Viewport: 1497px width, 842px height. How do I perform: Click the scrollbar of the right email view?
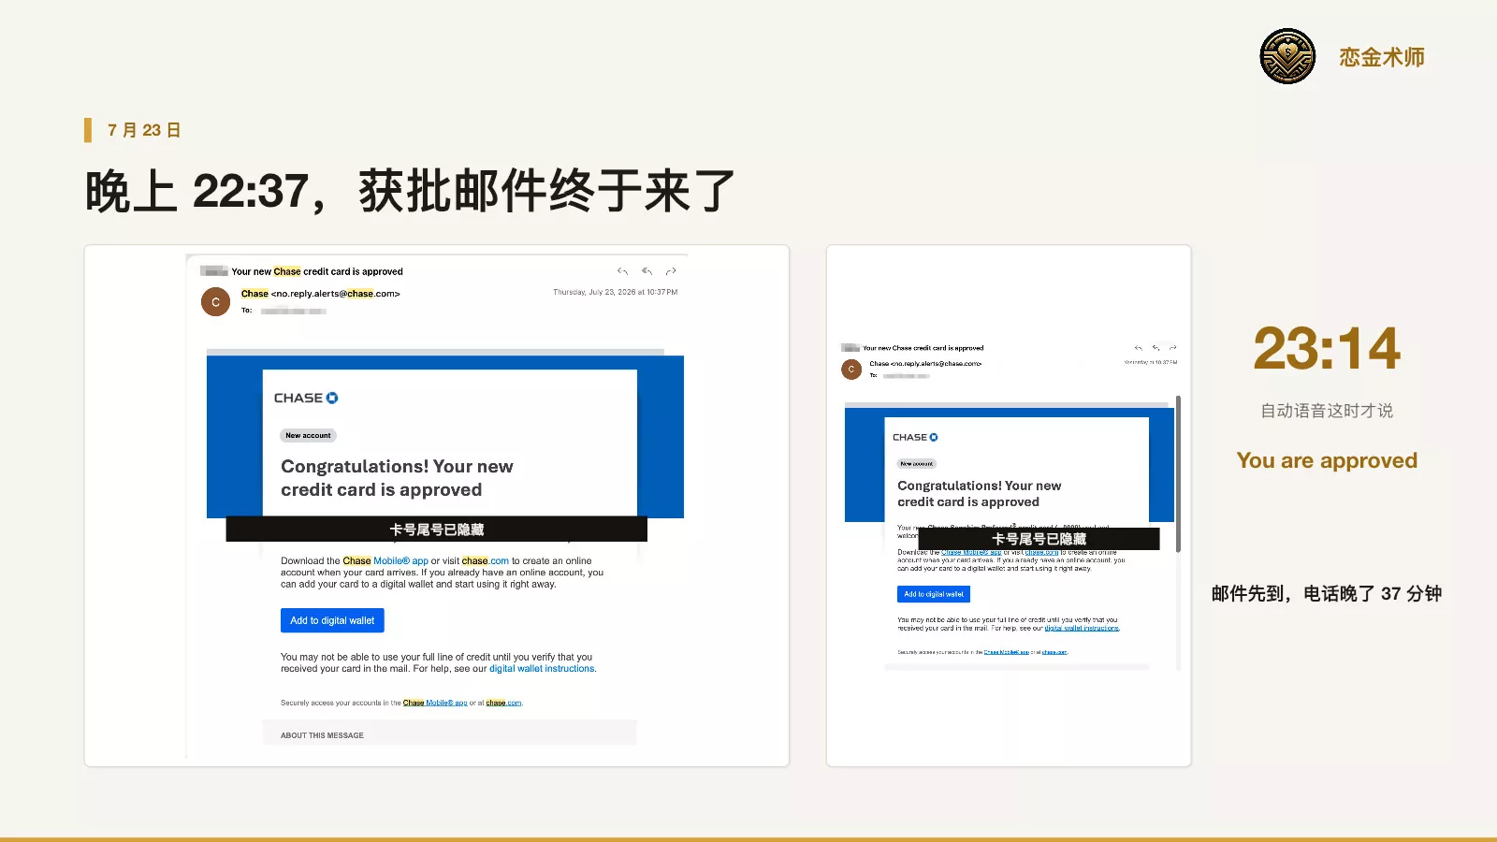(x=1178, y=473)
